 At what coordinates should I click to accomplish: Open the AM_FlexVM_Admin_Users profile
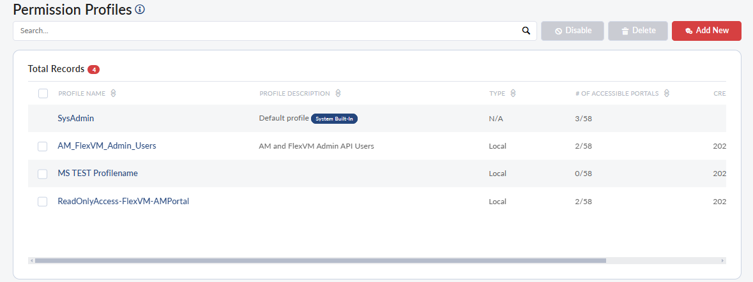click(107, 145)
